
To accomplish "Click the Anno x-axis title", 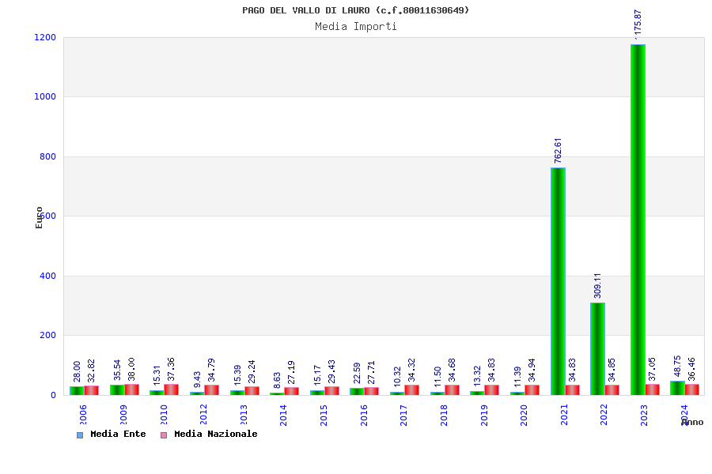I will tap(692, 423).
